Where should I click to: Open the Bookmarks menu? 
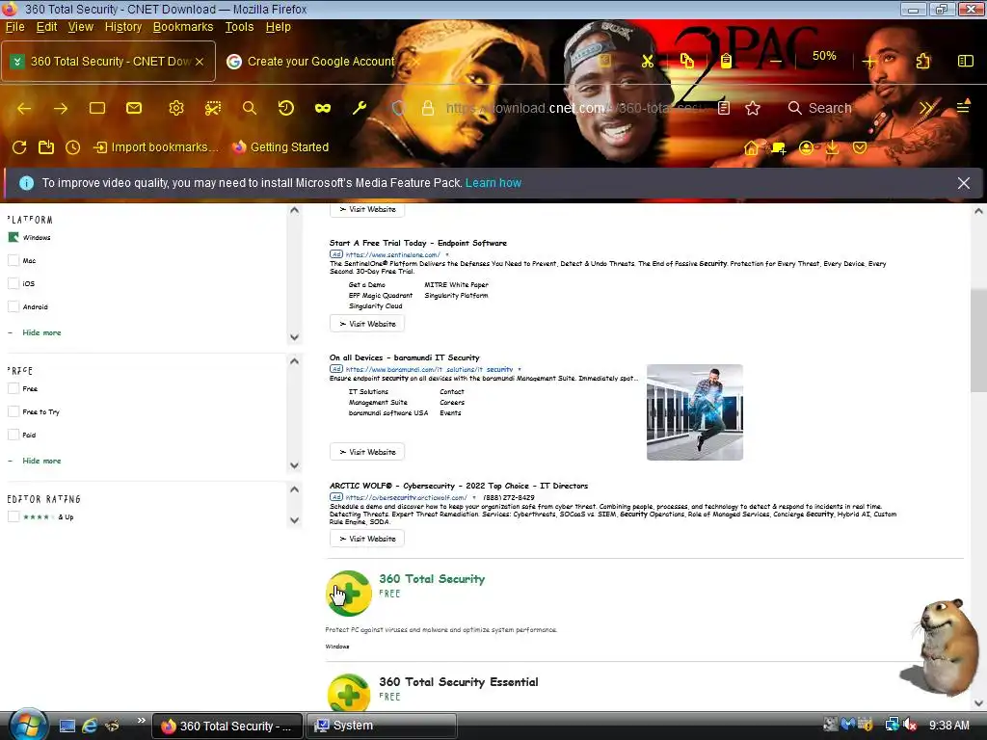[182, 27]
